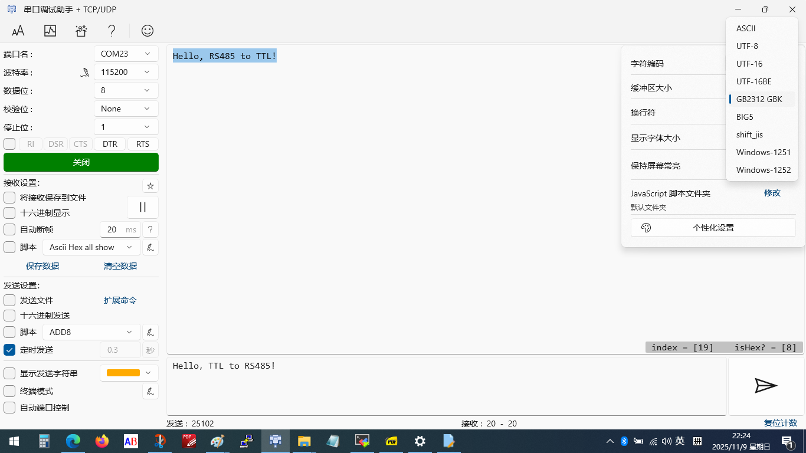The image size is (806, 453).
Task: Uncheck the timed send checkbox
Action: pos(9,350)
